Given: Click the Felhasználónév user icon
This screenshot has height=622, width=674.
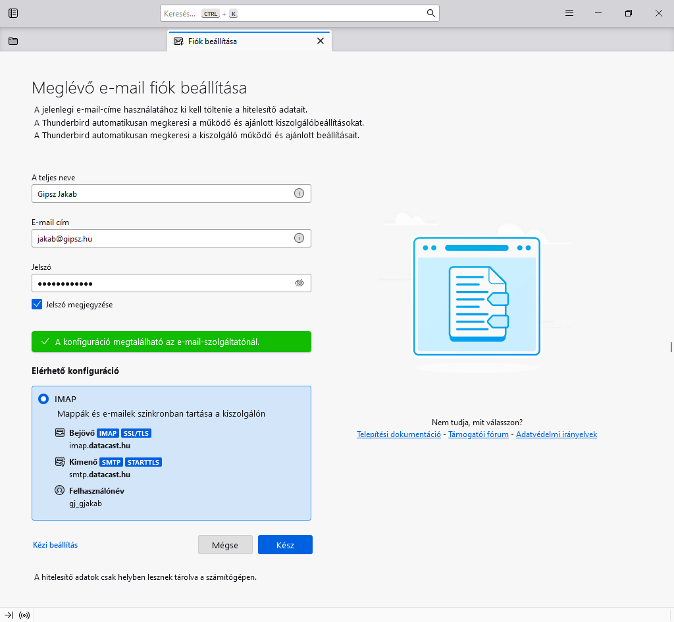Looking at the screenshot, I should (x=60, y=490).
